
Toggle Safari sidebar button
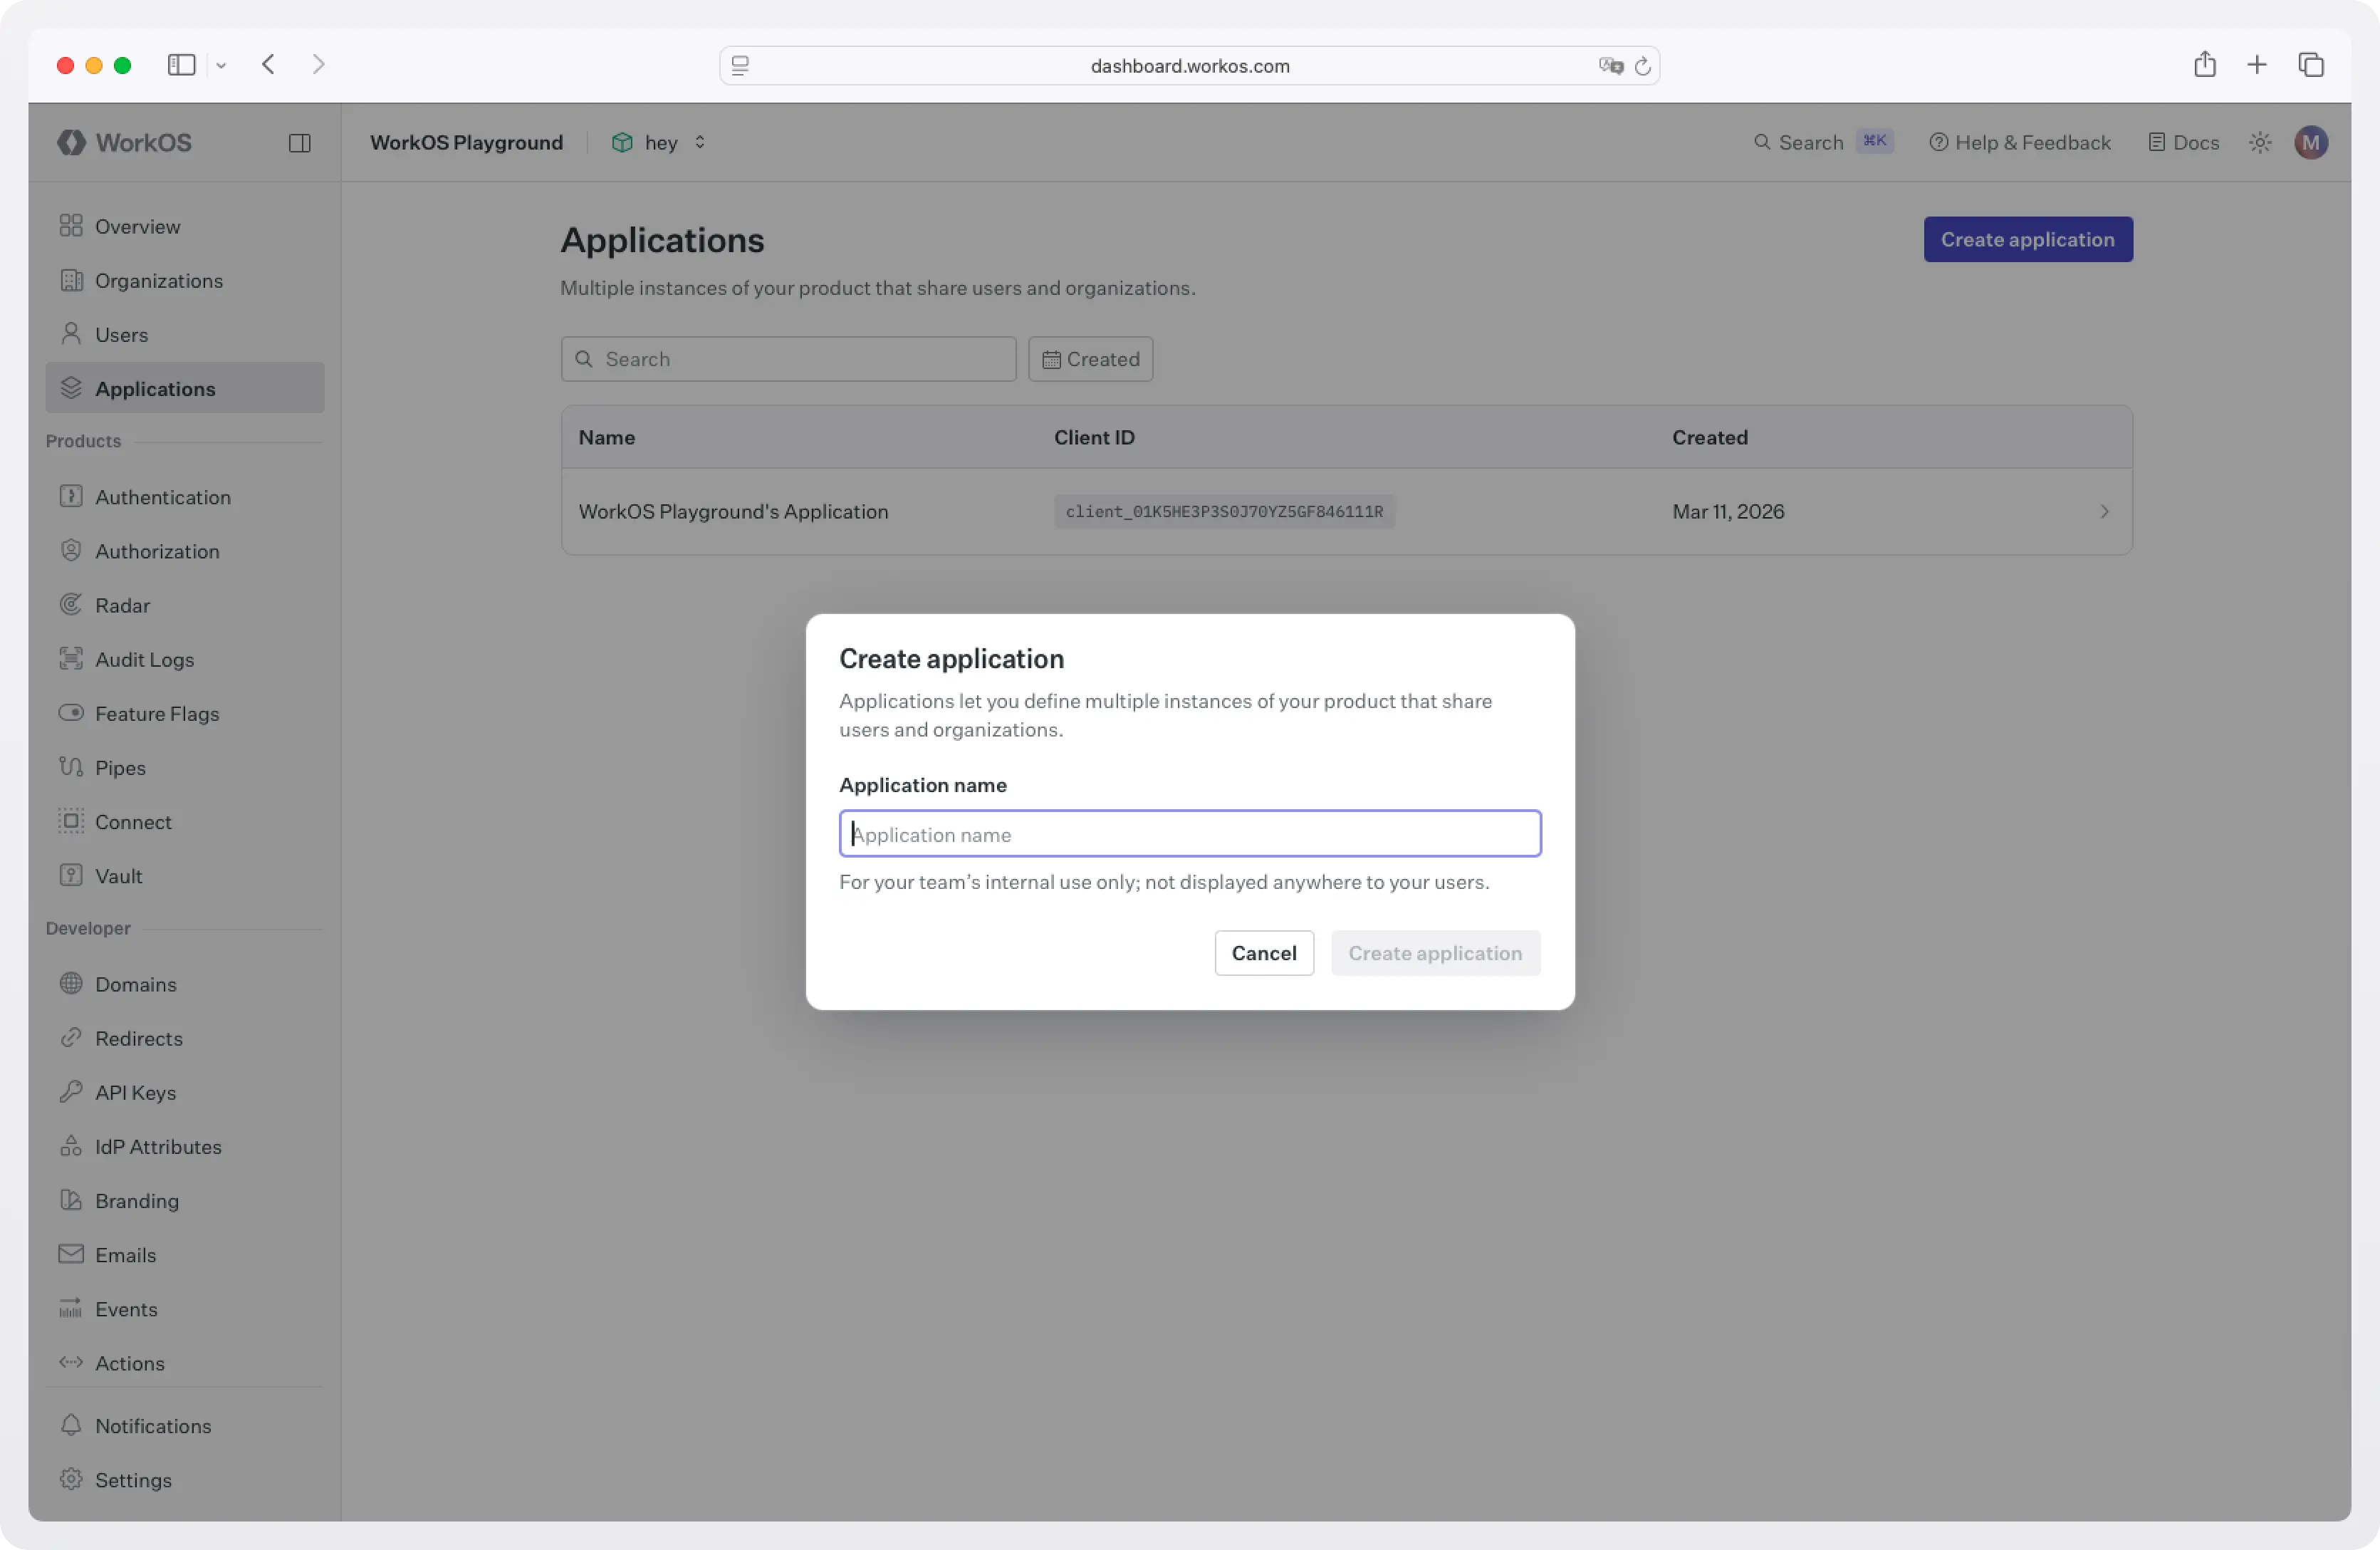[x=181, y=65]
